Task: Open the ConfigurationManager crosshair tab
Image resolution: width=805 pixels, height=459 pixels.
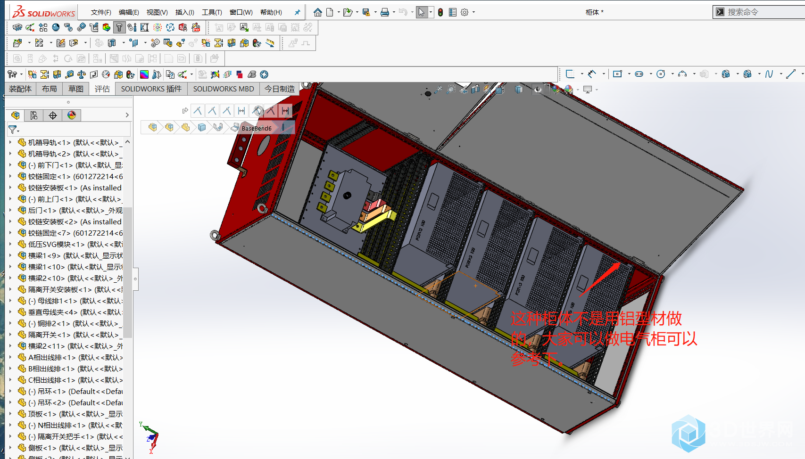Action: coord(53,115)
